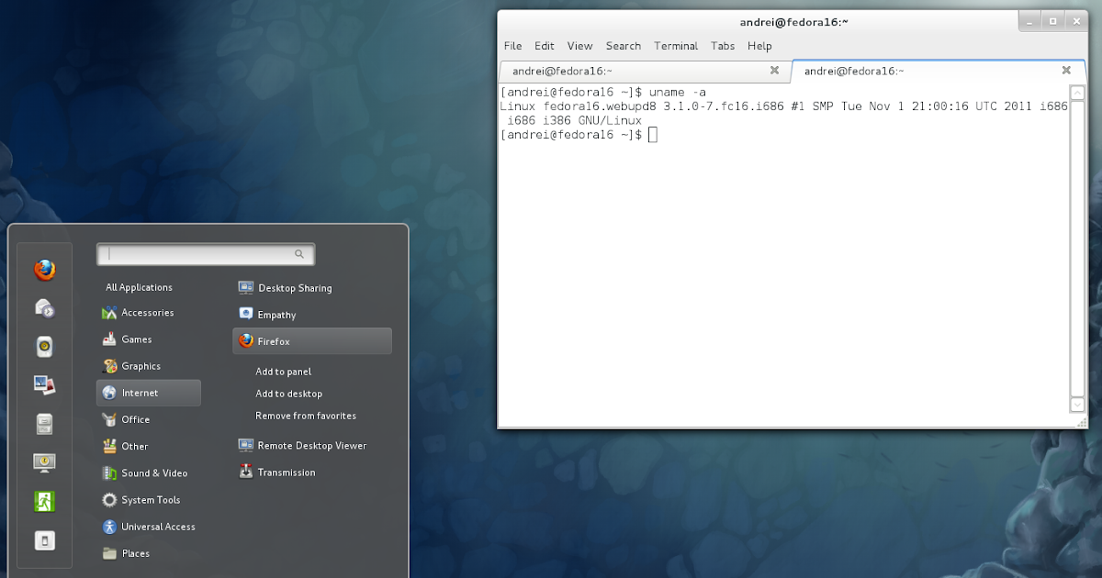The image size is (1102, 578).
Task: Switch to the first terminal tab
Action: click(644, 71)
